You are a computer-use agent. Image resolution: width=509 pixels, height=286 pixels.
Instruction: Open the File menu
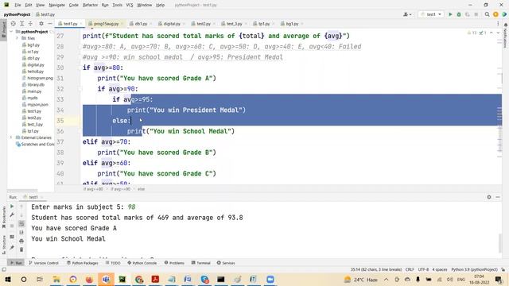(x=17, y=5)
